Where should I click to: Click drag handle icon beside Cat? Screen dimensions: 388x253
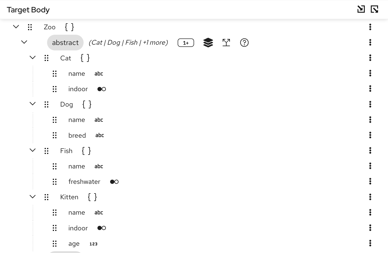click(x=46, y=58)
